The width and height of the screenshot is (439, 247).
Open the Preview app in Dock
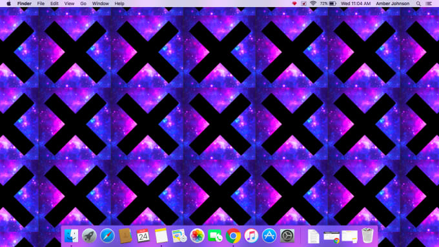[179, 235]
